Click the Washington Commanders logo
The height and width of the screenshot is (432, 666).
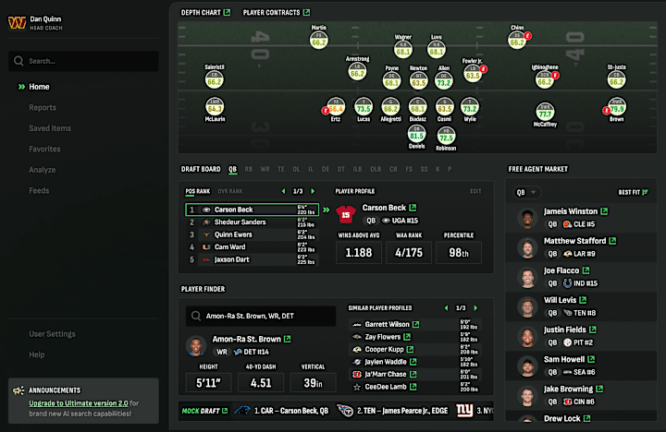tap(17, 22)
